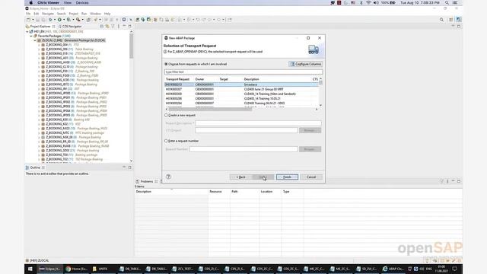
Task: Click the macOS volume icon
Action: click(376, 2)
